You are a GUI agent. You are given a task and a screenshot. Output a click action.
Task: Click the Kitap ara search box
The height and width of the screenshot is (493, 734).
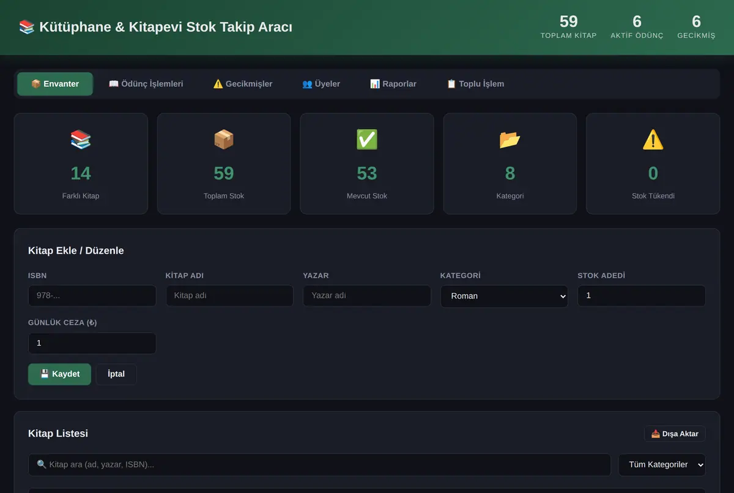click(319, 465)
